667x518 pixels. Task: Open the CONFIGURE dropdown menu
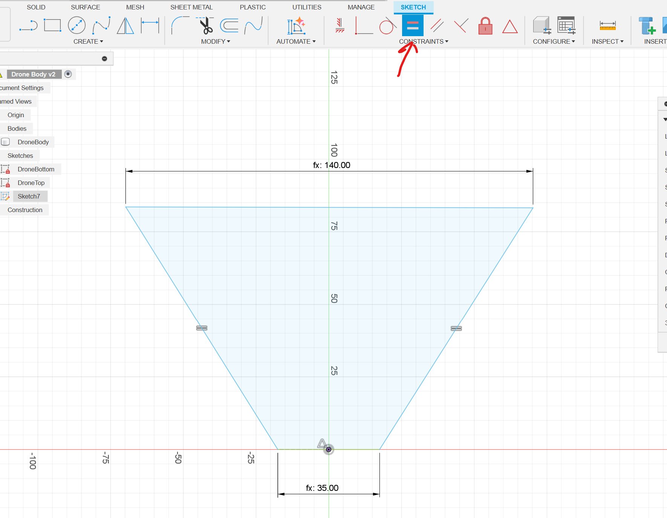click(554, 41)
